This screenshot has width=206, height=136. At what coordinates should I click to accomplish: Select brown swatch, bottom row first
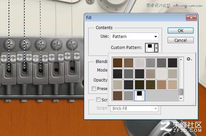click(x=117, y=96)
